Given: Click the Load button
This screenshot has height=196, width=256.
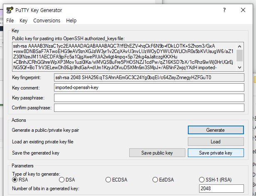Looking at the screenshot, I should (216, 141).
